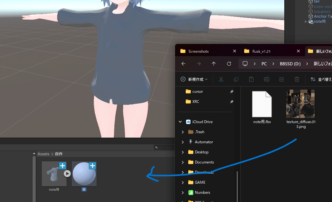332x202 pixels.
Task: Select the sneakers object in Hierarchy
Action: [x=322, y=12]
